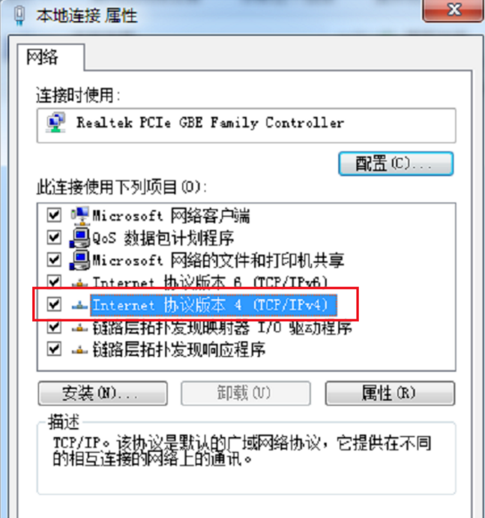The width and height of the screenshot is (485, 518).
Task: Click the 链路层拓扑发现响应程序 icon
Action: (79, 349)
